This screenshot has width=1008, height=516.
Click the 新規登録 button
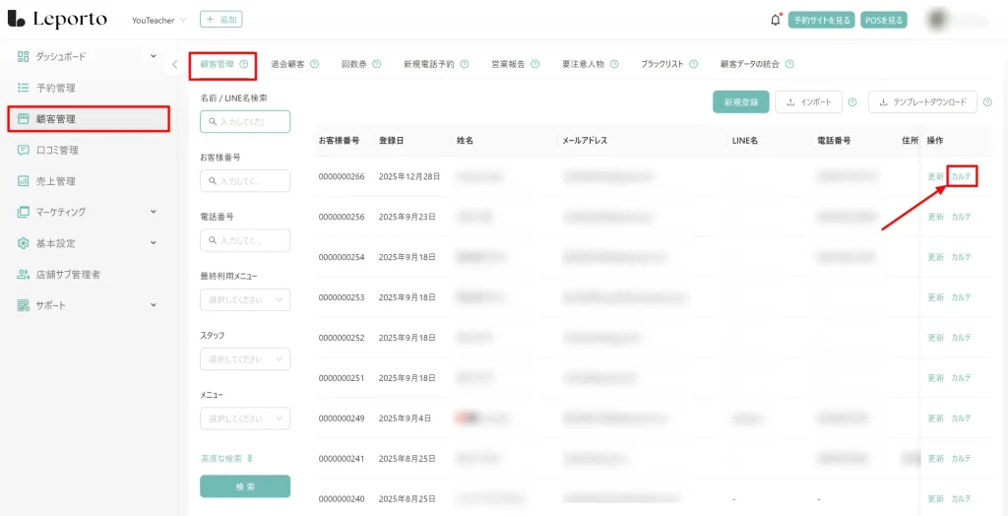(x=740, y=101)
